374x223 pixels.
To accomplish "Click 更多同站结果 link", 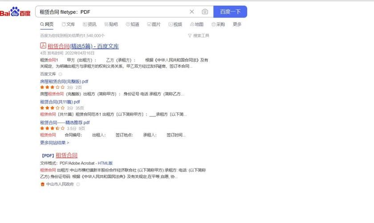I will coord(55,143).
